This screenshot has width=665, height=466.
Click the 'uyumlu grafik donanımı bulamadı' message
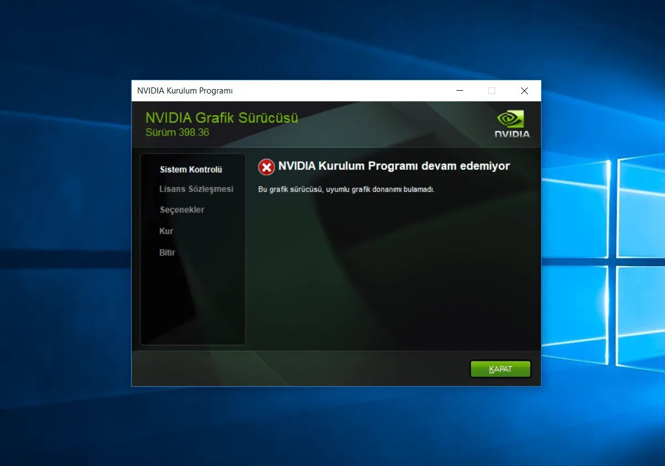tap(381, 189)
